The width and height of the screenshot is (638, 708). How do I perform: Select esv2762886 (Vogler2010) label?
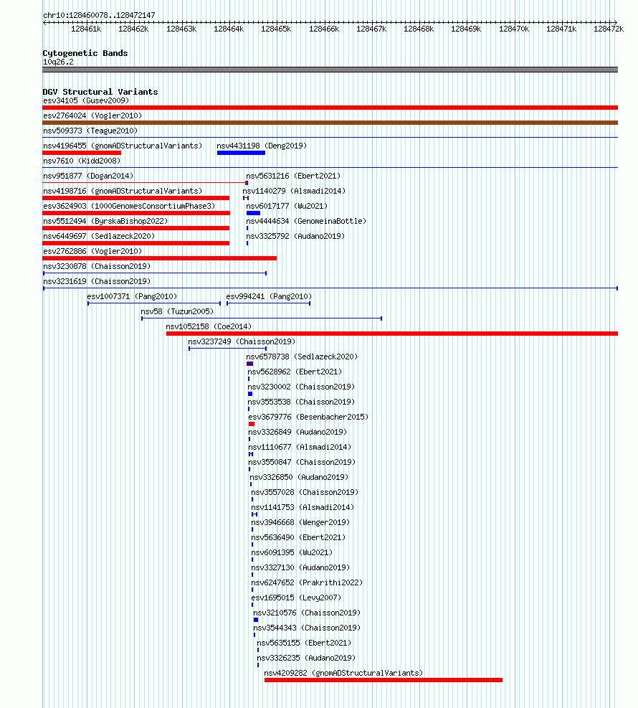[92, 251]
